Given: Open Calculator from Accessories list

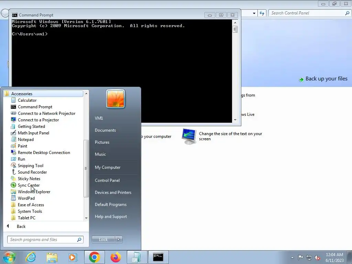Looking at the screenshot, I should [27, 100].
